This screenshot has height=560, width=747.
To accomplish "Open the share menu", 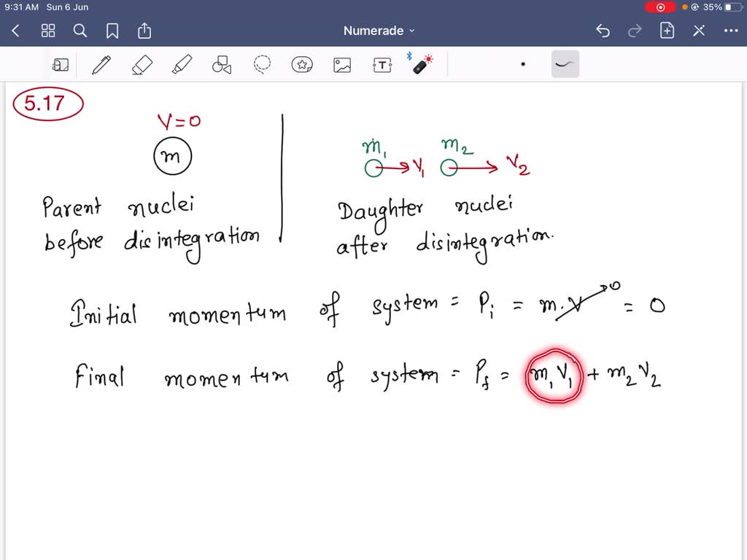I will (x=144, y=31).
